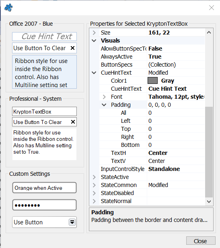Collapse the CueHintText property group
Viewport: 220px width, 248px height.
[94, 73]
